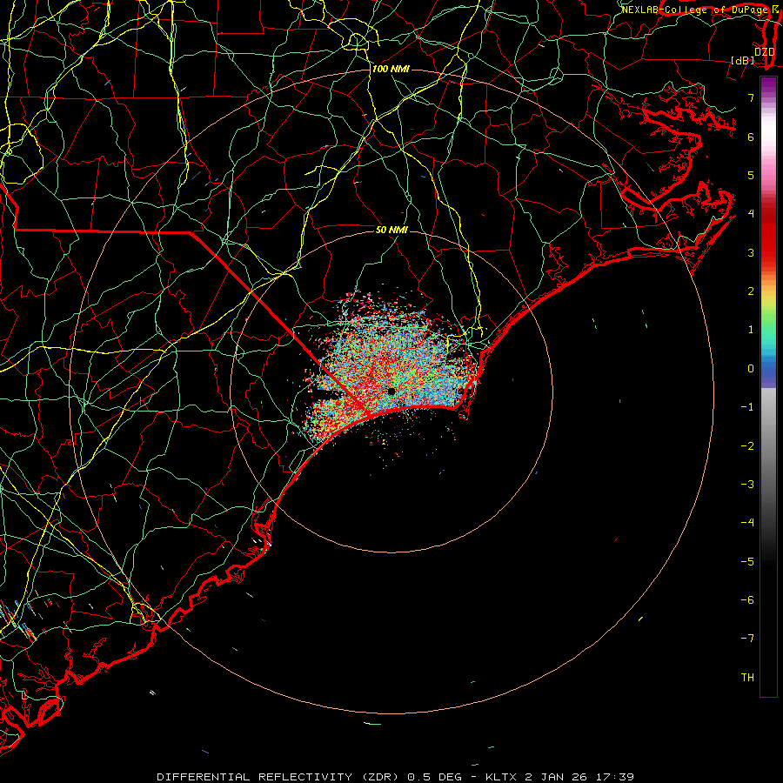783x783 pixels.
Task: Click the "TH" legend label
Action: tap(747, 678)
